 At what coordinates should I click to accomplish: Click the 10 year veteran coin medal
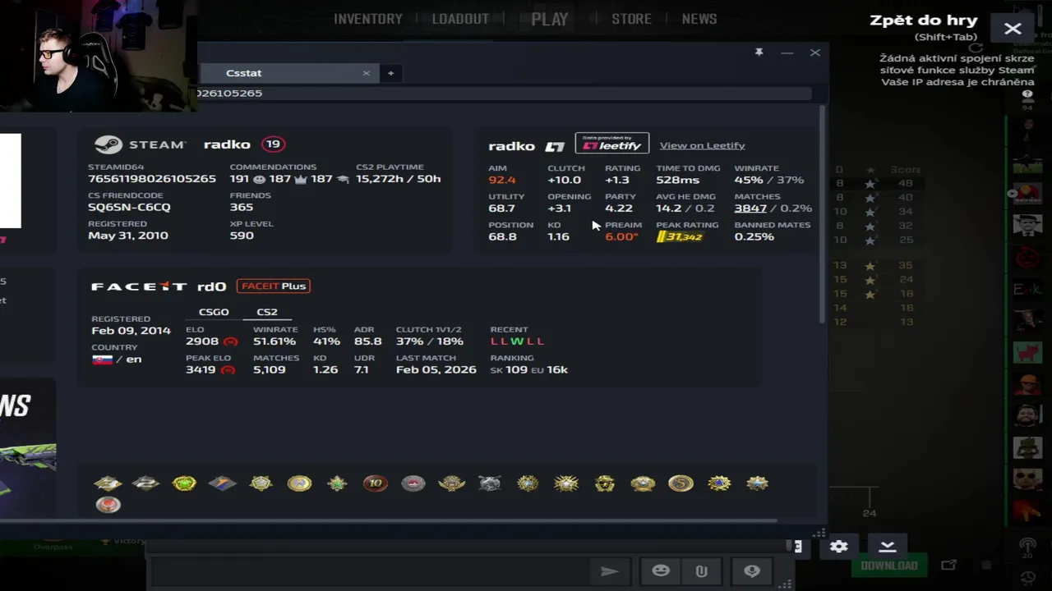[376, 483]
